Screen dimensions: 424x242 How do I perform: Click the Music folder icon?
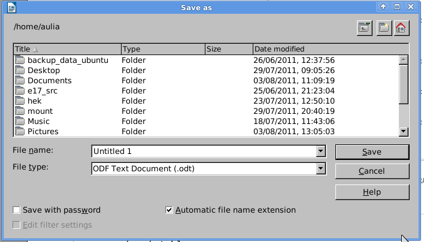tap(20, 121)
